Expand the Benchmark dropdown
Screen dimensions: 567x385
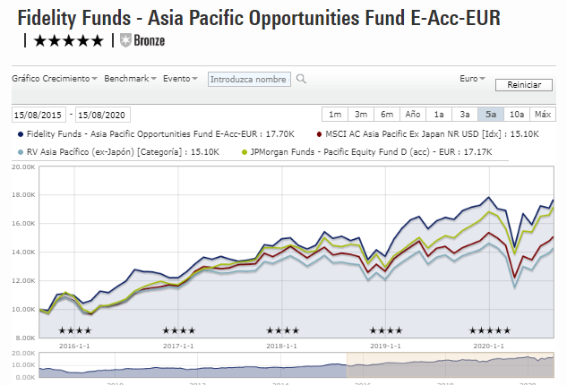click(x=130, y=79)
